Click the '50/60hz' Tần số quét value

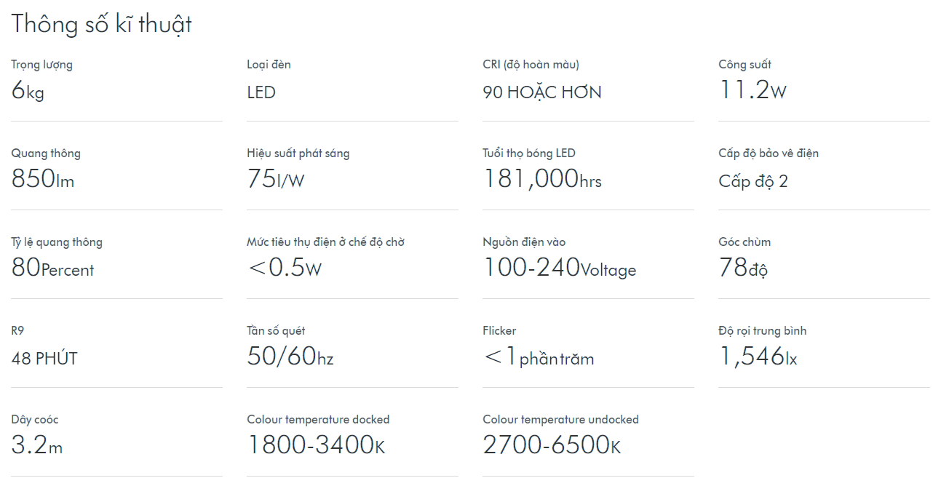click(290, 357)
